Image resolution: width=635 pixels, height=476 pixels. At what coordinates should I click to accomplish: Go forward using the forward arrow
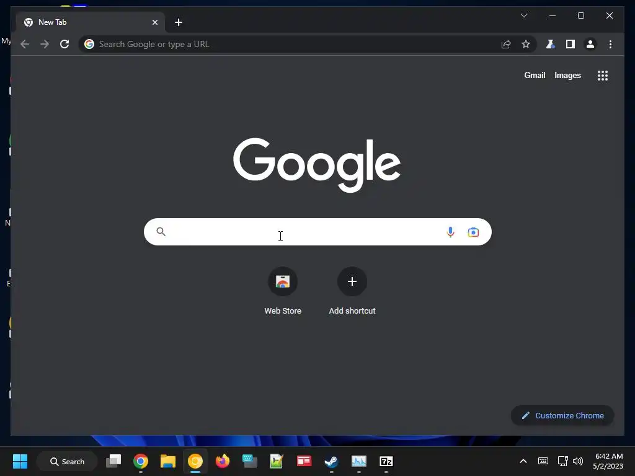click(x=45, y=44)
